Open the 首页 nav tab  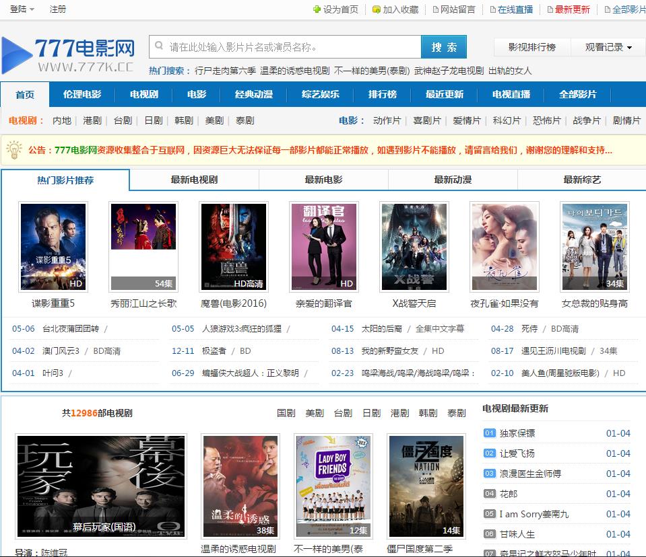(x=25, y=95)
